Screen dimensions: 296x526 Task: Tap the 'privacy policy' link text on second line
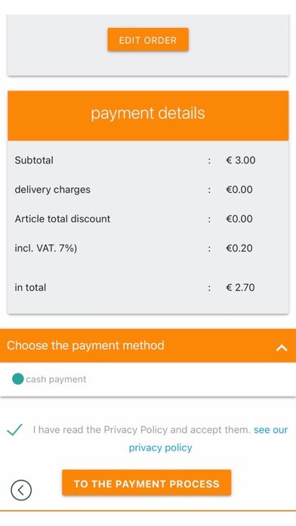161,448
